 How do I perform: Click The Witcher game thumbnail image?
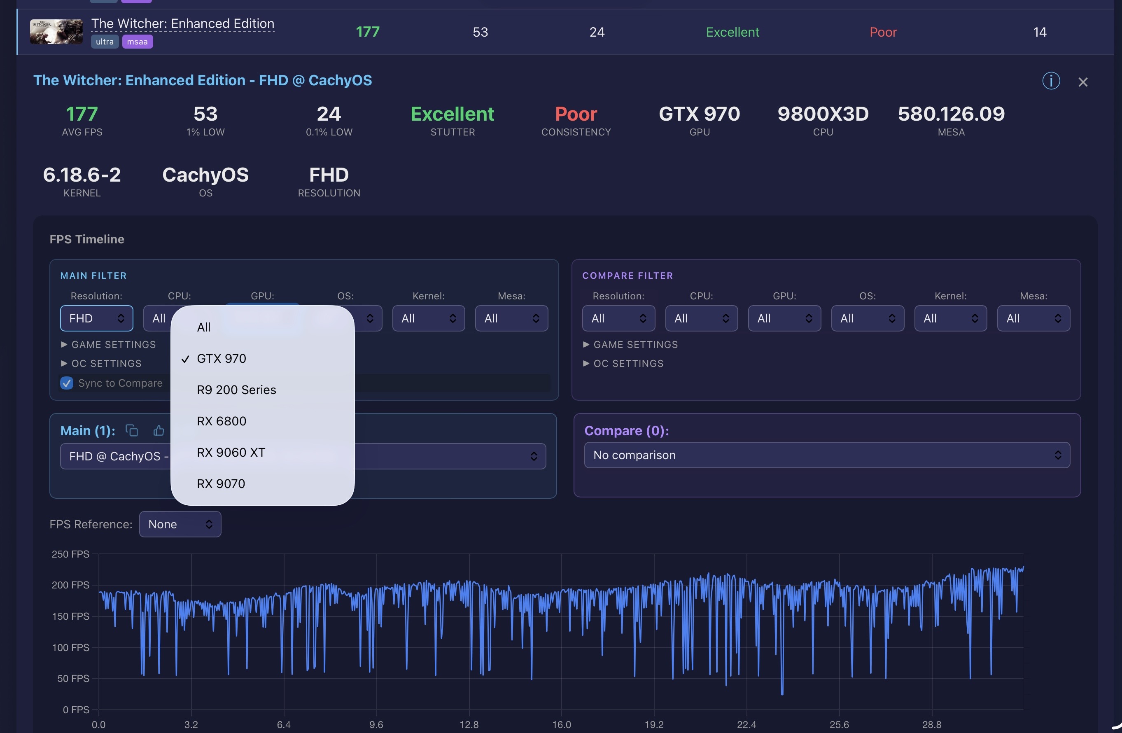click(56, 32)
